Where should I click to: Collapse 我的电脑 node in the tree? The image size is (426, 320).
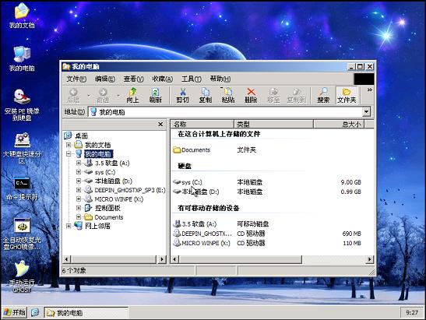pos(69,154)
